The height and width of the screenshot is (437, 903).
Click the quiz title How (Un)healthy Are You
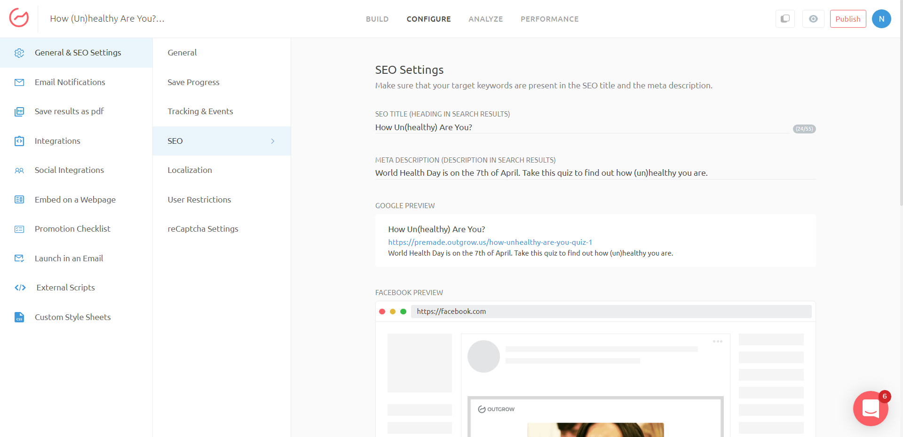pyautogui.click(x=107, y=19)
